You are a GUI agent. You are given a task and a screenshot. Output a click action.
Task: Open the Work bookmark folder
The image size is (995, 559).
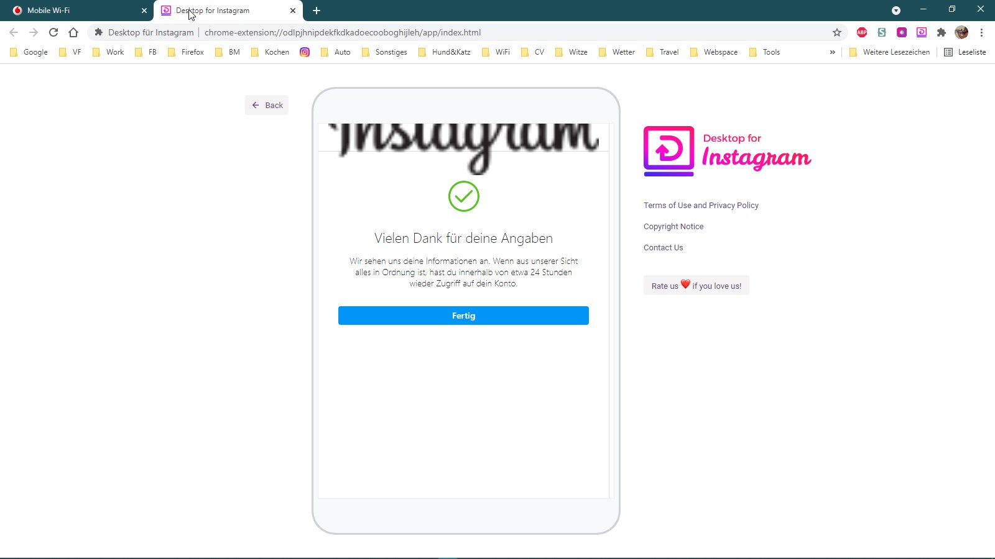click(x=108, y=52)
